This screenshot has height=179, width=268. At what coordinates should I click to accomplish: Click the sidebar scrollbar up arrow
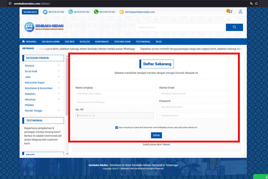coord(67,56)
